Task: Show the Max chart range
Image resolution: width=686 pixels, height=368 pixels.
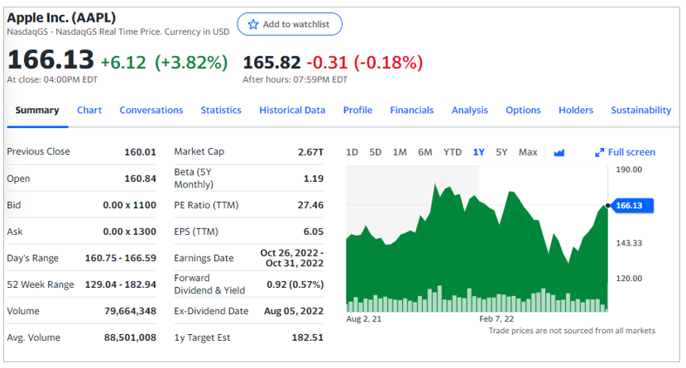Action: coord(528,152)
